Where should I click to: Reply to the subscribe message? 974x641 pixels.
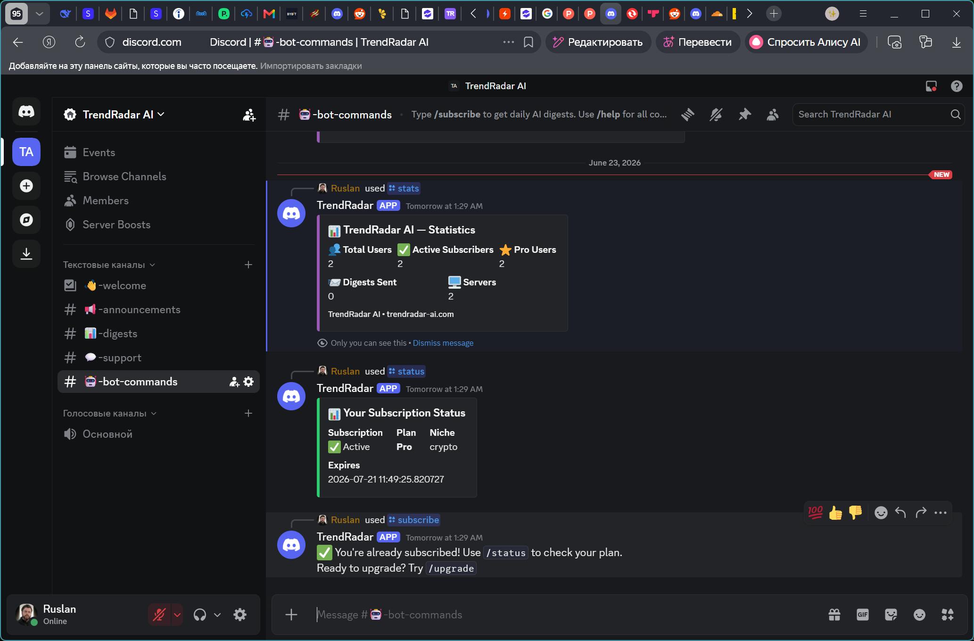900,512
